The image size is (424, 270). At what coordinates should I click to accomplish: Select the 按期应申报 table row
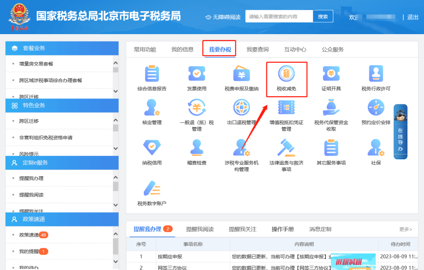[x=272, y=257]
